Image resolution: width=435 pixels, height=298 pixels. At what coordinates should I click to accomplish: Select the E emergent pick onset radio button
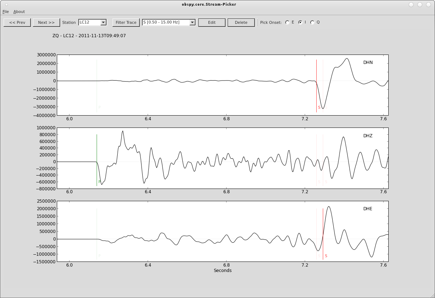(288, 22)
